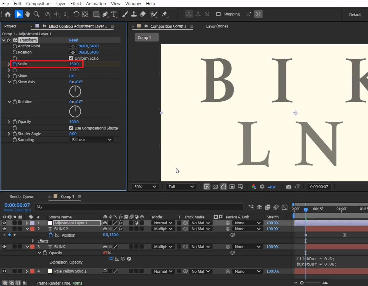Image resolution: width=368 pixels, height=286 pixels.
Task: Click the lavender label swatch for Adjustment Layer 1
Action: 32,223
